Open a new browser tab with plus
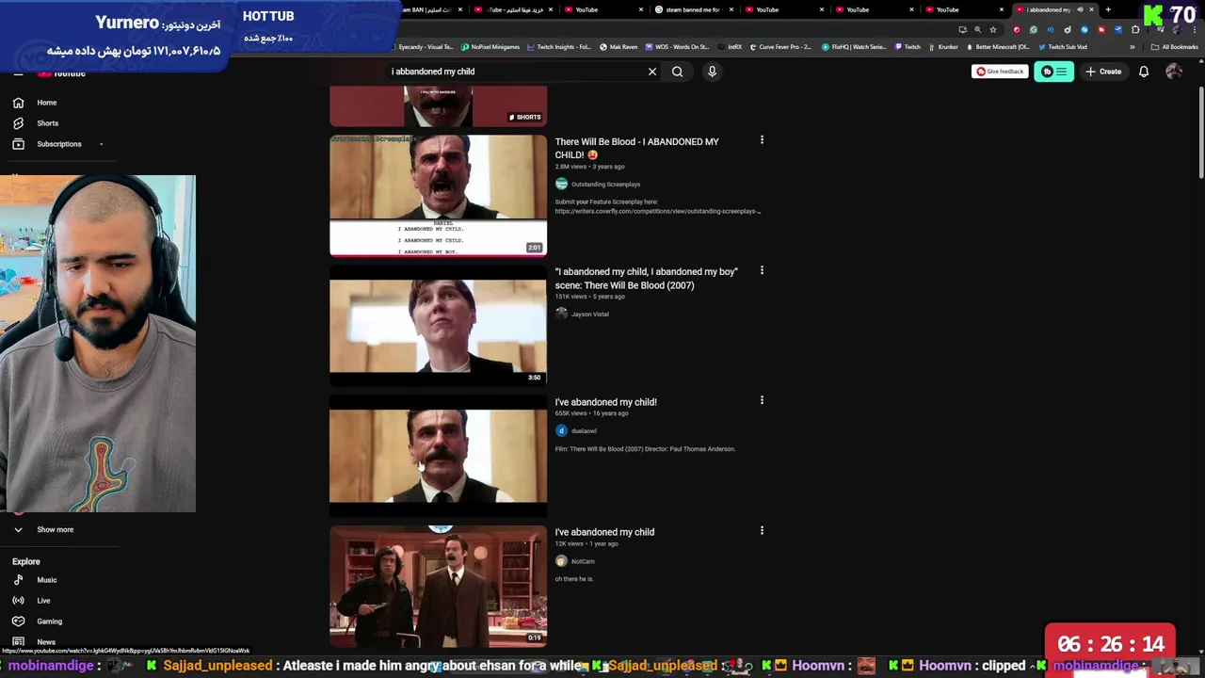 click(x=1108, y=9)
